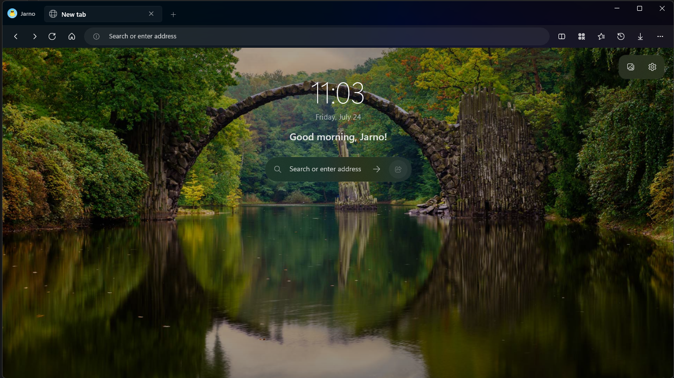Maximize the browser window
674x378 pixels.
[640, 8]
